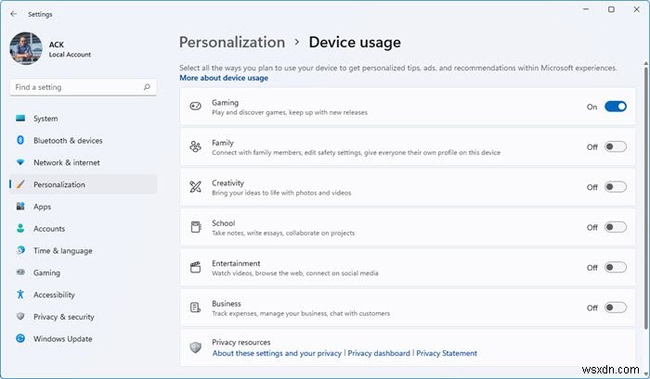Switch on the Business toggle
Viewport: 650px width, 379px height.
click(x=616, y=308)
